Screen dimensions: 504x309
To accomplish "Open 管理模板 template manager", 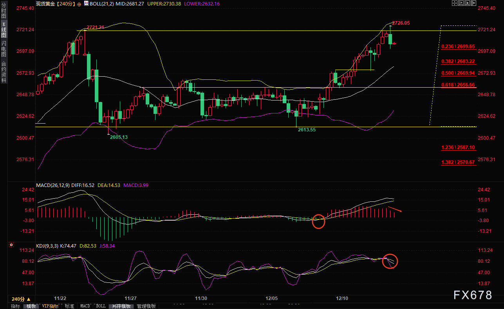I will [x=146, y=306].
